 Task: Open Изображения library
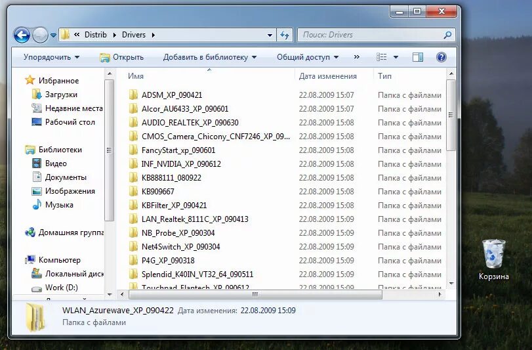[x=63, y=191]
